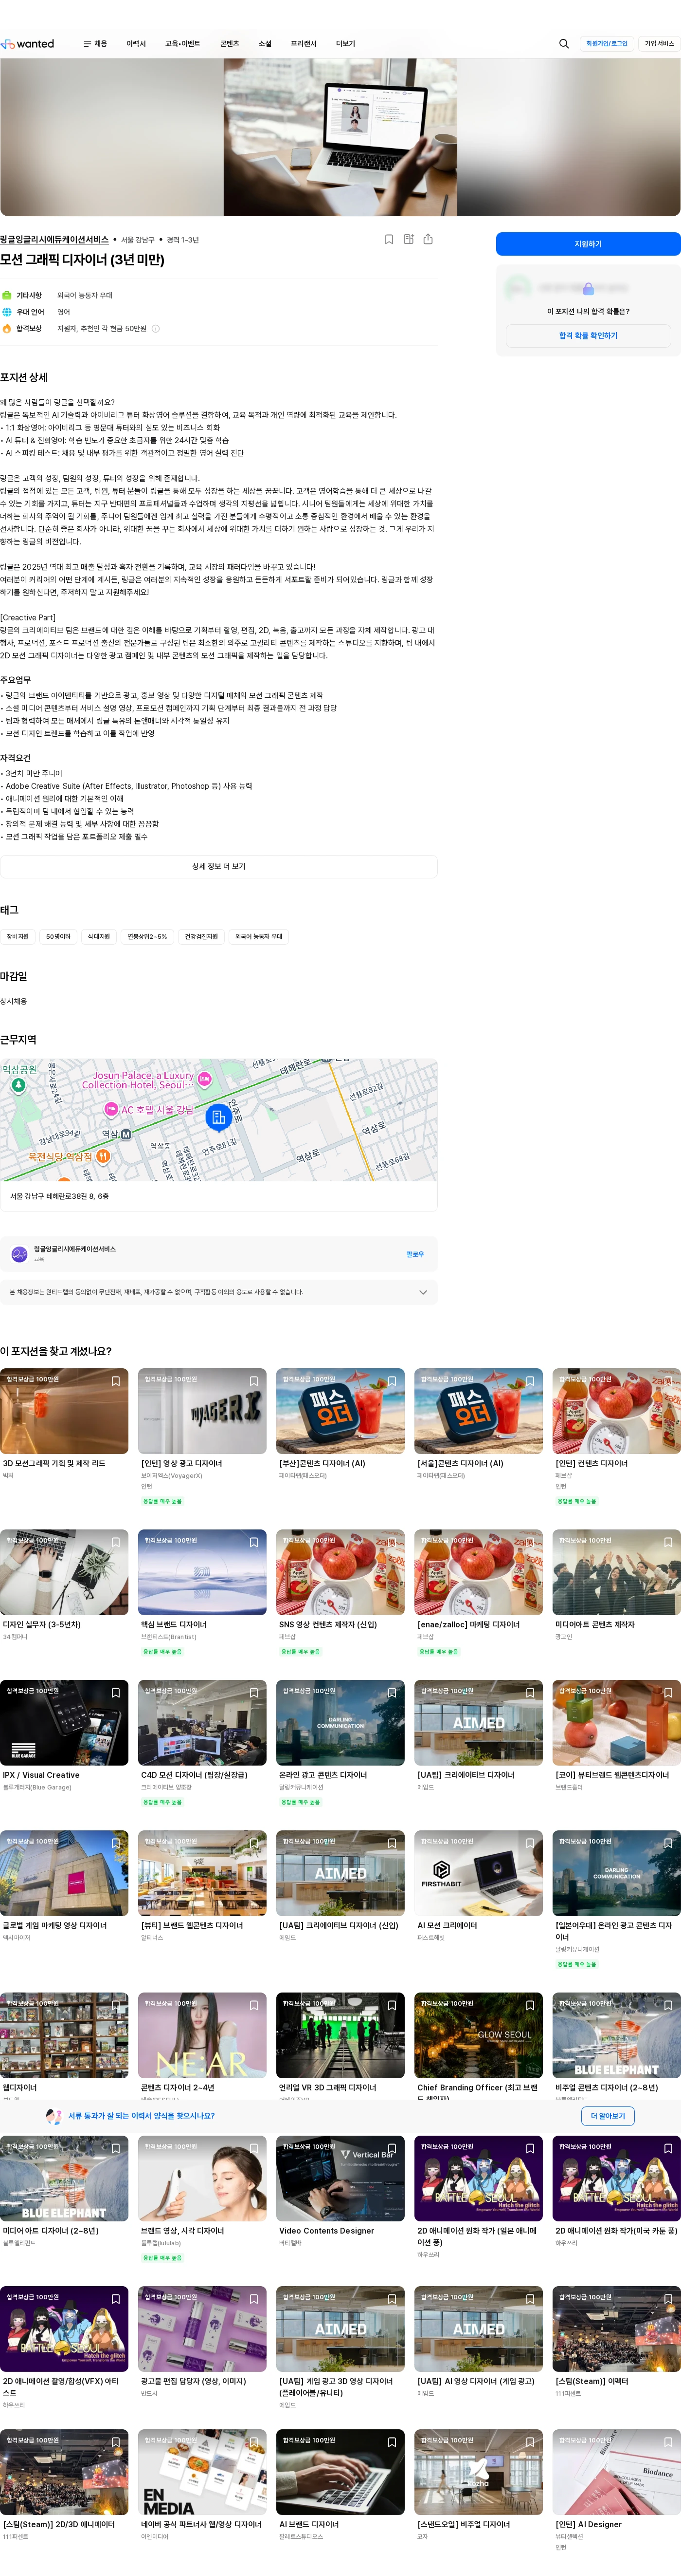Expand details with 상세 정보 더 보기

coord(218,866)
